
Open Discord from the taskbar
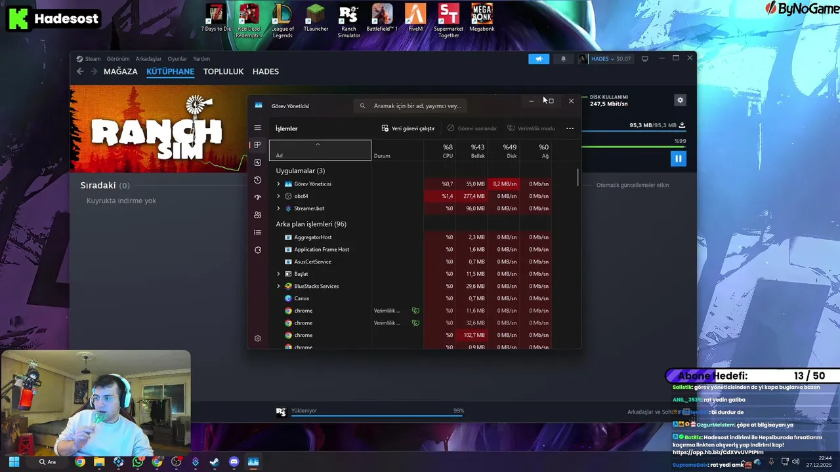click(234, 462)
